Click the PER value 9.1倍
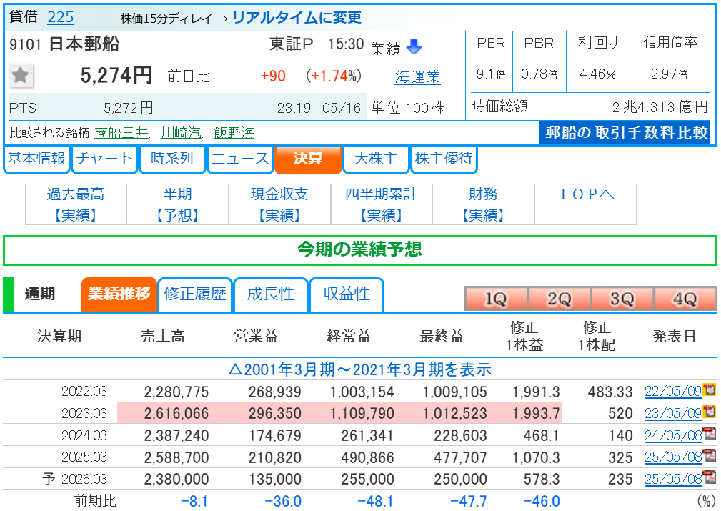 (491, 74)
